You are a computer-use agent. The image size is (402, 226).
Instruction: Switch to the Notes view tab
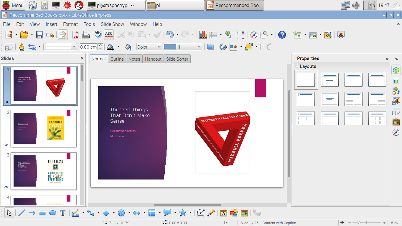[x=134, y=59]
